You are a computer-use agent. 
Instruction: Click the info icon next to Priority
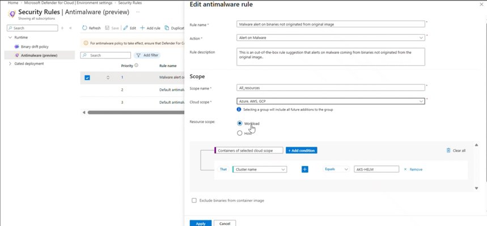point(136,66)
